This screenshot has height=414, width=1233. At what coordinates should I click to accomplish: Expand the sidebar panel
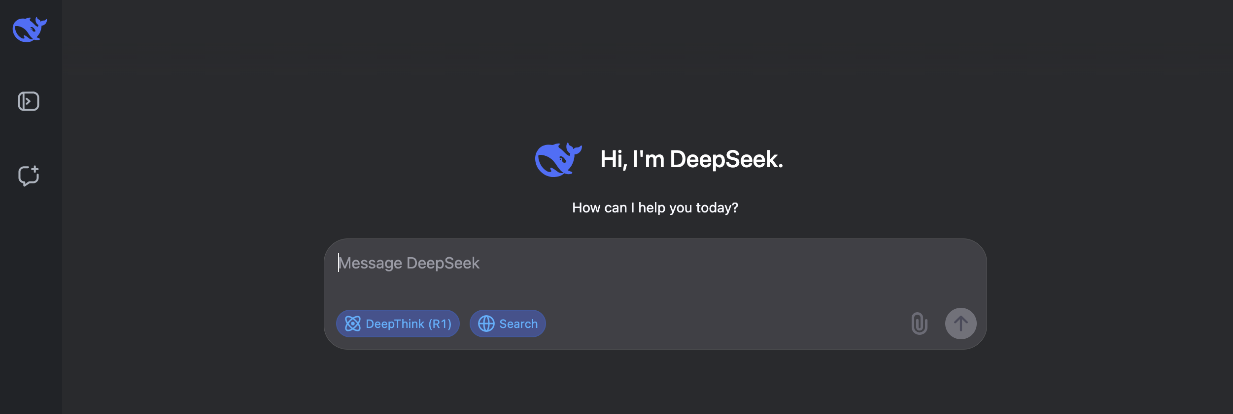point(29,101)
